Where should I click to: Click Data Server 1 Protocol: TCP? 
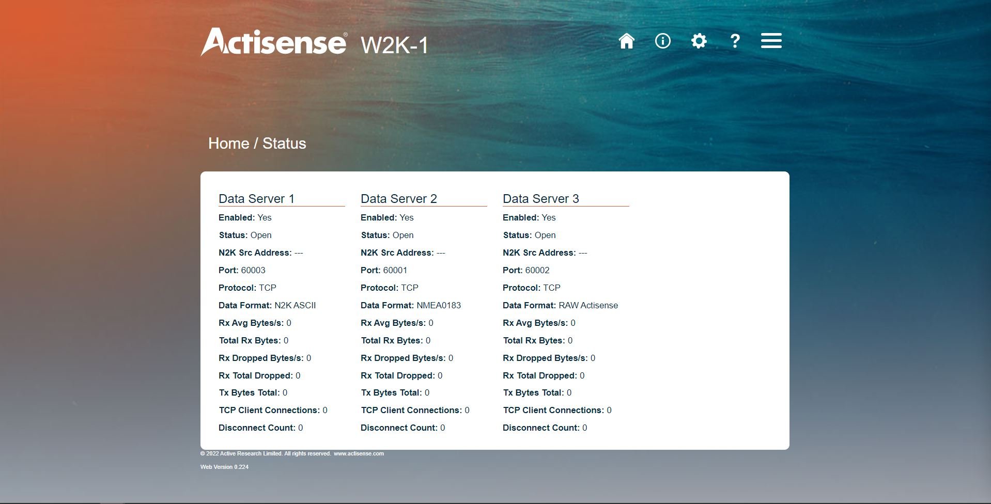247,288
